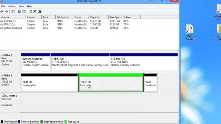Click the 931.51 GB label under Disk 0
Screen dimensions: 221x124
coord(7,61)
